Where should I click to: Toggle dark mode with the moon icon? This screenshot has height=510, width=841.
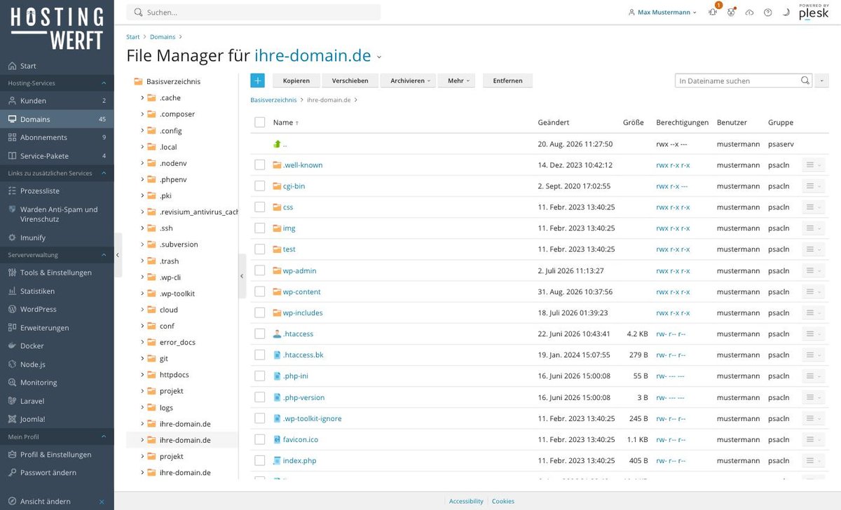(x=786, y=13)
